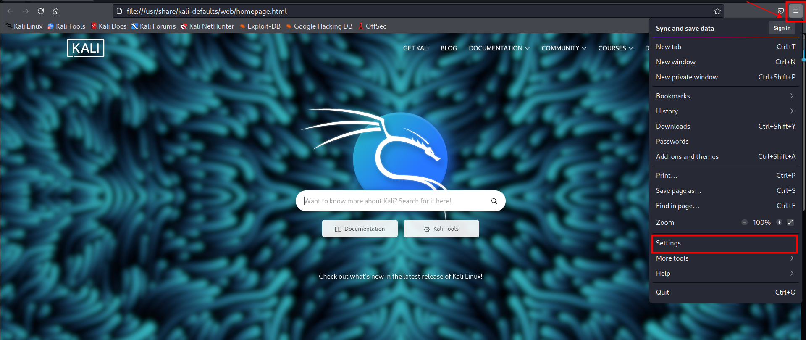The width and height of the screenshot is (806, 340).
Task: Click the address bar URL
Action: coord(207,11)
